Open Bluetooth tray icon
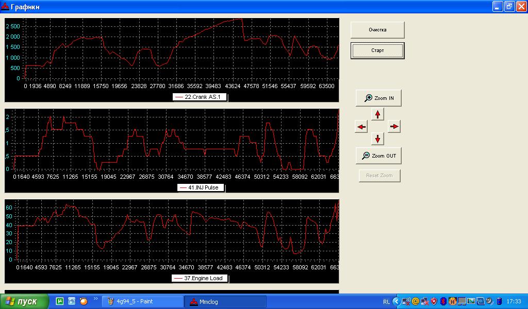528x309 pixels. tap(443, 302)
